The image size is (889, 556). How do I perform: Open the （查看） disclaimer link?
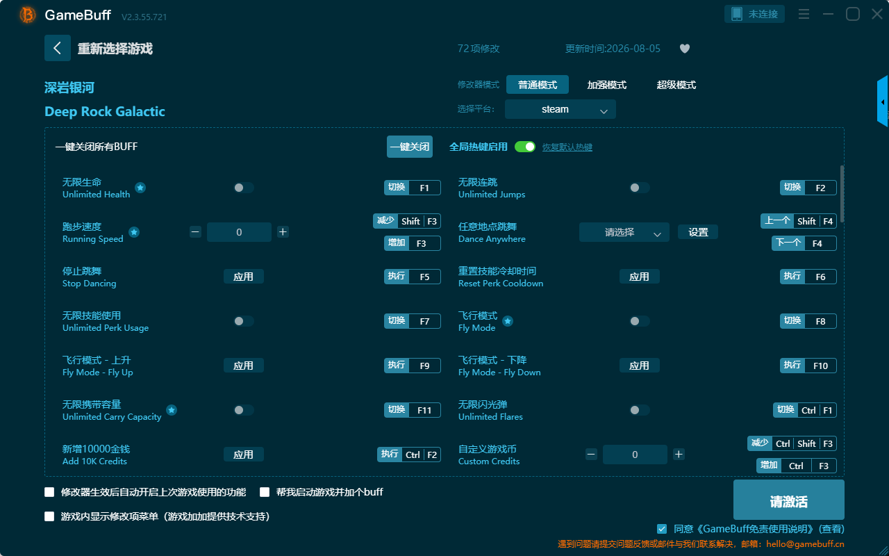point(831,529)
